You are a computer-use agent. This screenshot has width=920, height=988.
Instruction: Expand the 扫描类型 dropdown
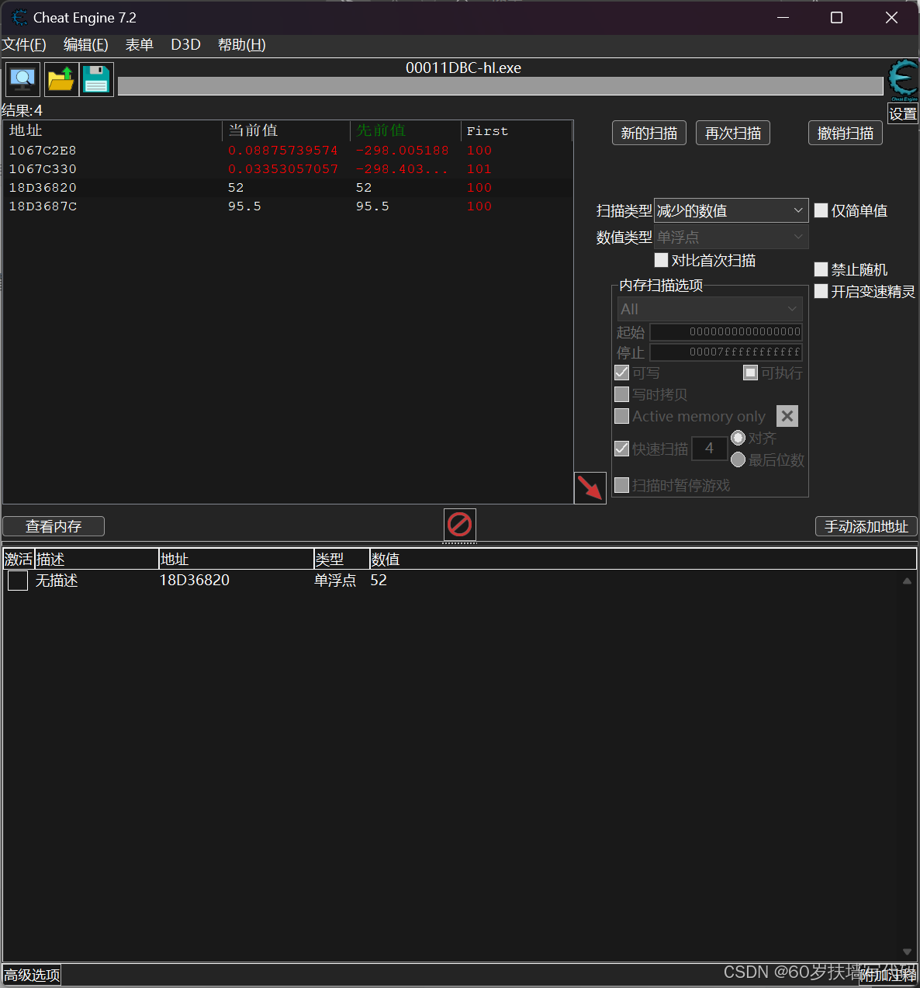(731, 211)
